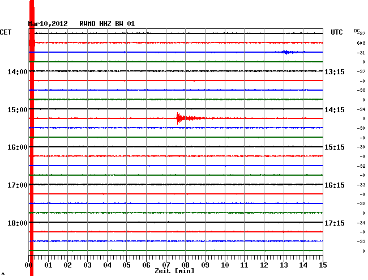Click the DC offset value -38
368x280 pixels.
[361, 90]
